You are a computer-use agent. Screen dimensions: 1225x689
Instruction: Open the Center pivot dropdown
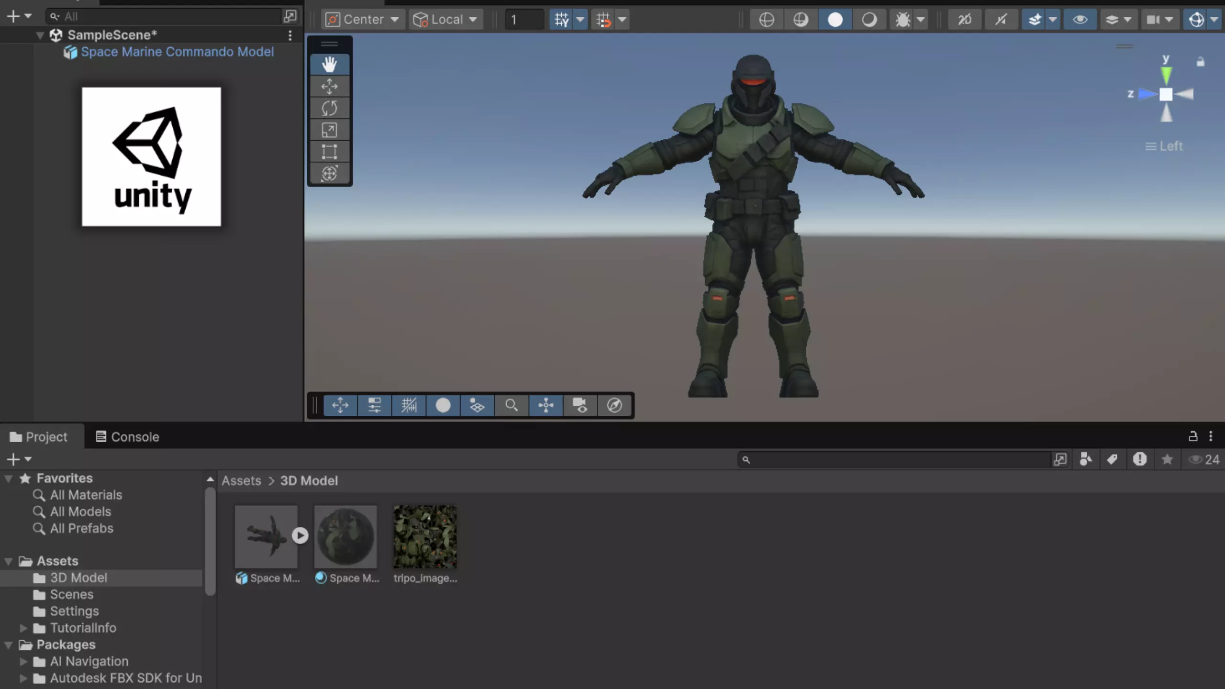tap(363, 20)
